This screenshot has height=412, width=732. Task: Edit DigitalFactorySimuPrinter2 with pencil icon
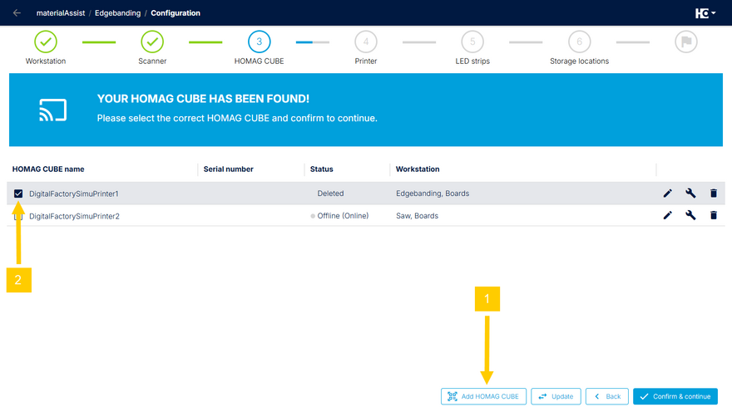pos(668,215)
